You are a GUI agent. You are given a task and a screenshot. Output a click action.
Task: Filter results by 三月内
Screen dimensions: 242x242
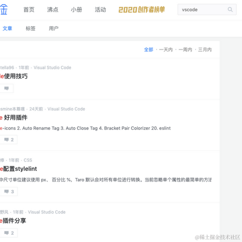(x=205, y=49)
